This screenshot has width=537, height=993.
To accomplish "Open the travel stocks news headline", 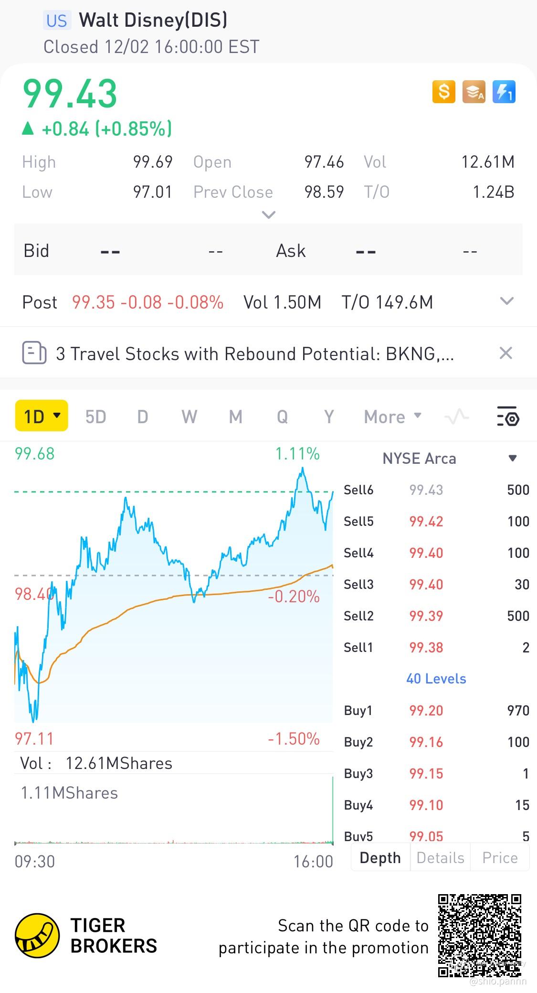I will pyautogui.click(x=254, y=354).
